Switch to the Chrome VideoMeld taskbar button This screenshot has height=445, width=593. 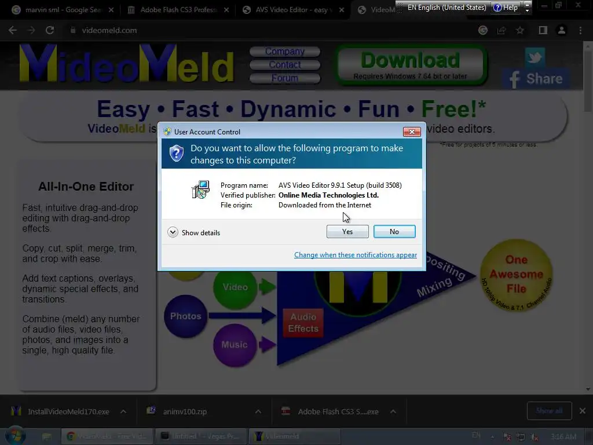[x=107, y=436]
